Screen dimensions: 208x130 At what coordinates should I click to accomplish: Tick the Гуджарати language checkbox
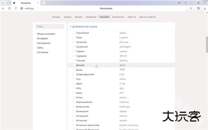click(x=73, y=56)
